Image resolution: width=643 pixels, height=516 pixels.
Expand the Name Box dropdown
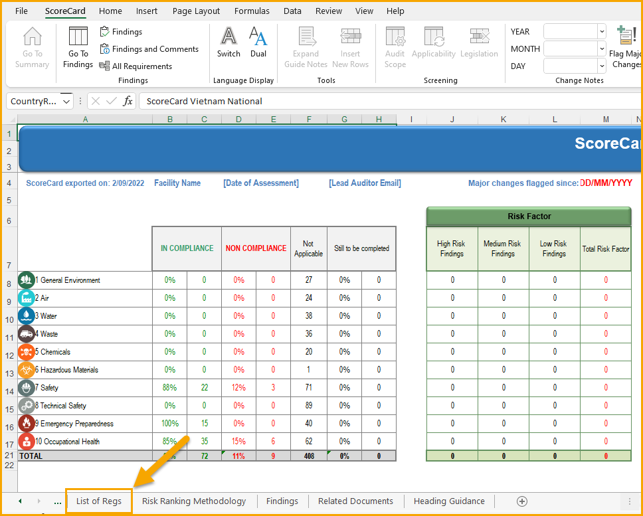point(66,101)
